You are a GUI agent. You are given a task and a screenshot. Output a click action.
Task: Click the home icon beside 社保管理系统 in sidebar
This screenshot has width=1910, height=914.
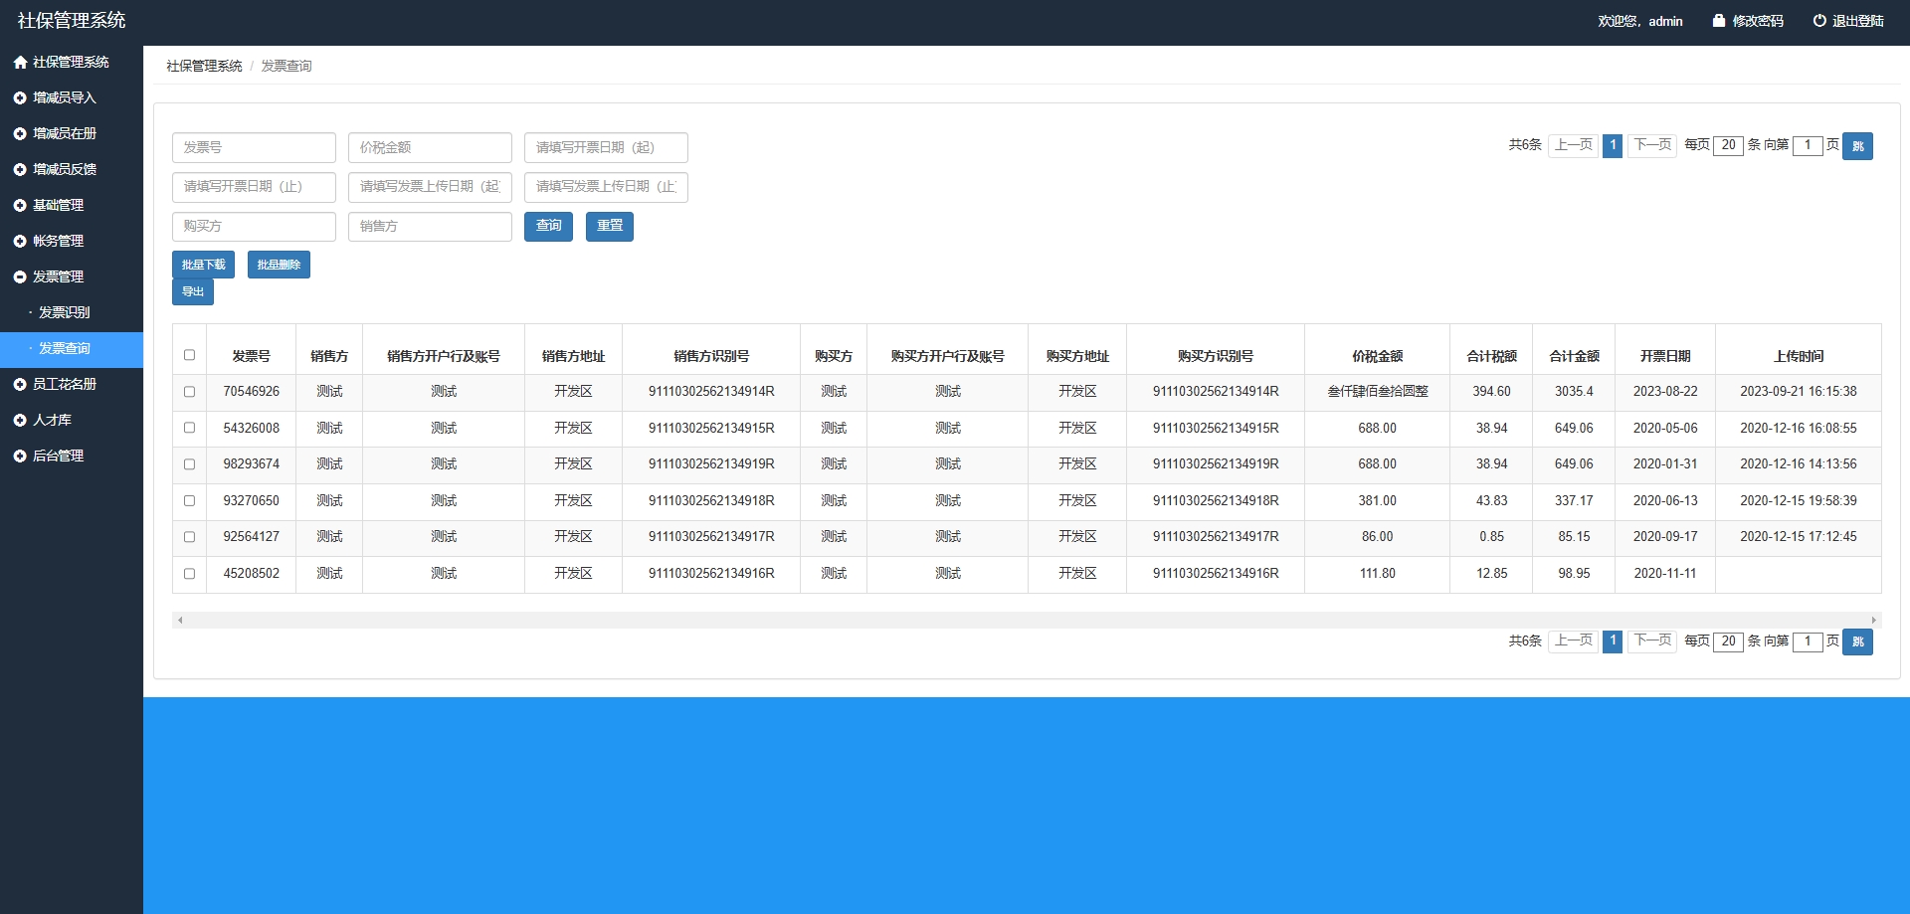(x=20, y=62)
